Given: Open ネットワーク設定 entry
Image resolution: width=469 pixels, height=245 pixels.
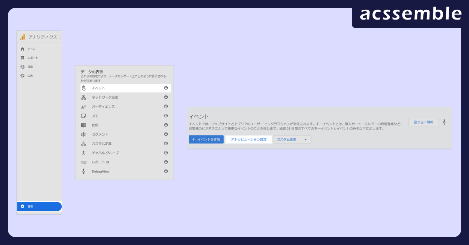Looking at the screenshot, I should [105, 97].
